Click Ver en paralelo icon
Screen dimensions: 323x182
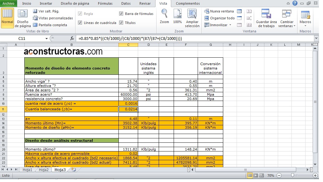[249, 11]
